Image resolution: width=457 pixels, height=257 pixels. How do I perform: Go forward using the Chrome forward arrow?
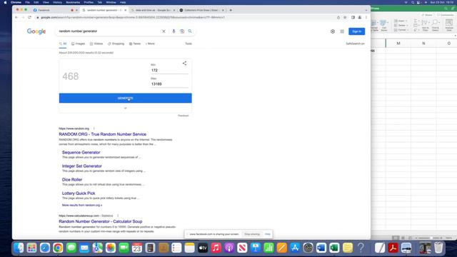pos(23,17)
